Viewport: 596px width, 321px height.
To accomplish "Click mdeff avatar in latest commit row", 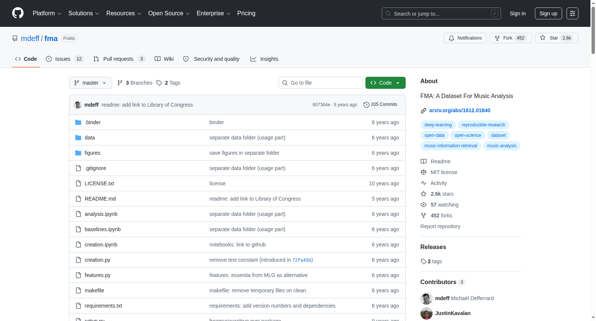I will 78,105.
